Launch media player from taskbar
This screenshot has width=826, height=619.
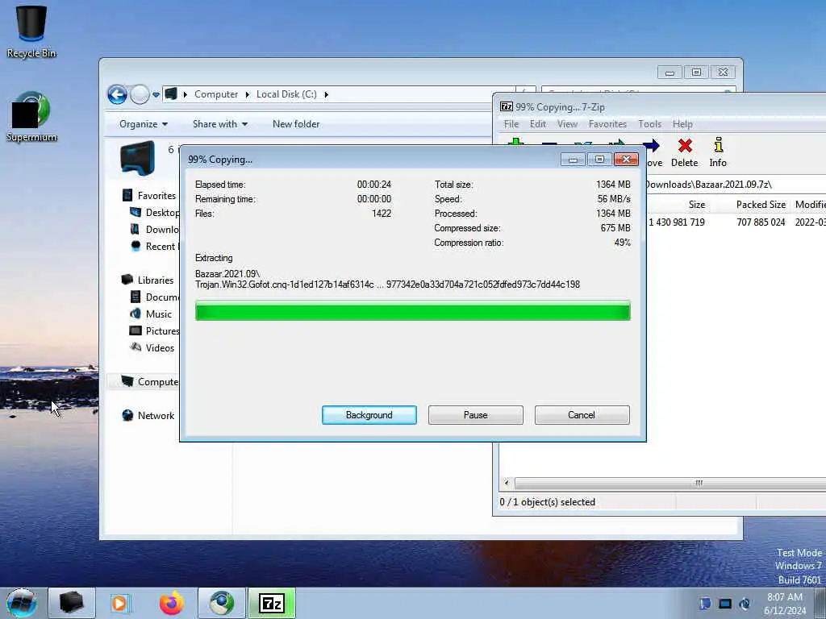119,603
